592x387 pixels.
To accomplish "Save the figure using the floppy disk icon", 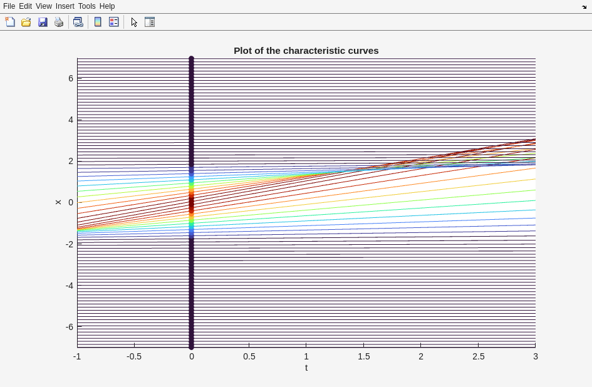I will coord(43,22).
